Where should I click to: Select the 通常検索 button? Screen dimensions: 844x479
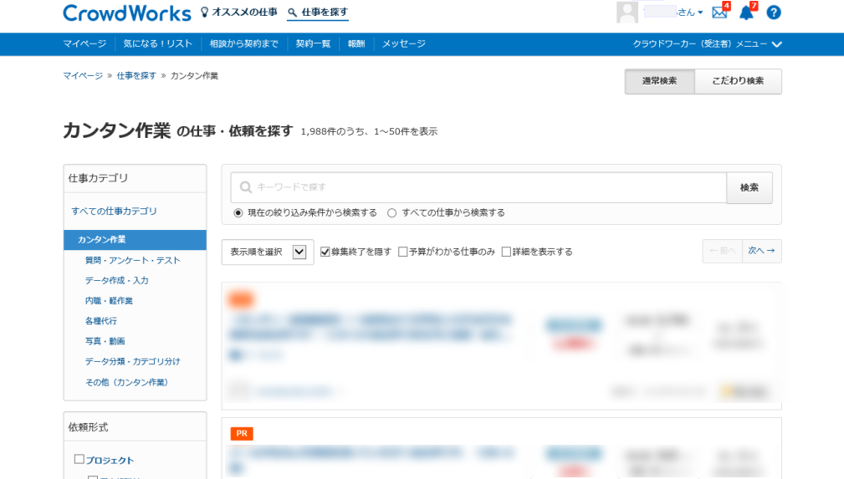click(659, 81)
